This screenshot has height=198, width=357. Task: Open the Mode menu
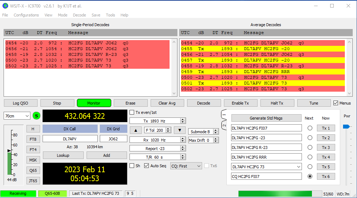tap(63, 15)
